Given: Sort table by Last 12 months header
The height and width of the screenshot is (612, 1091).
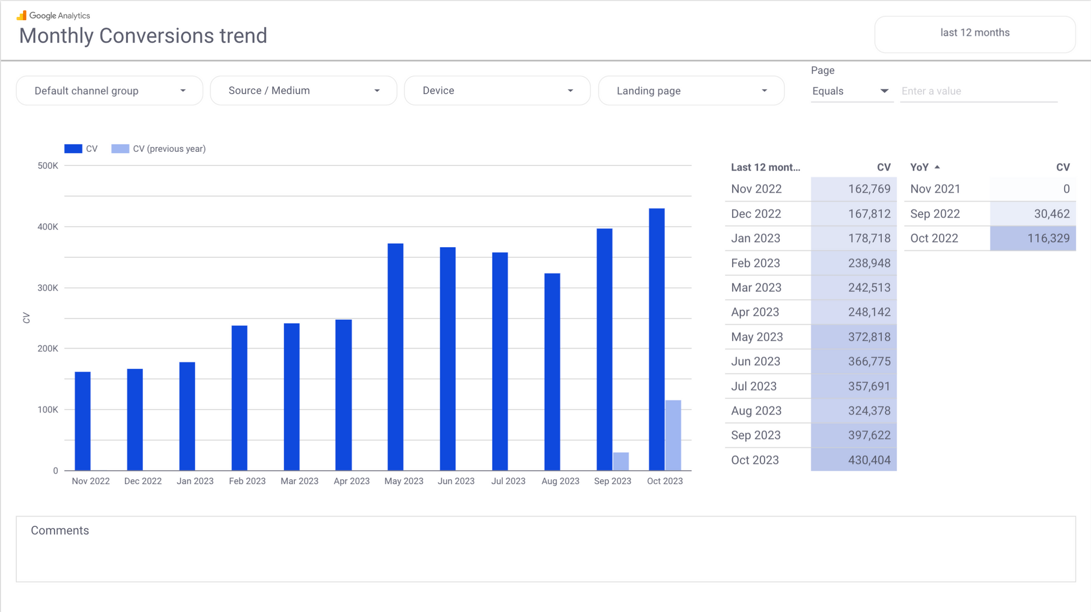Looking at the screenshot, I should pyautogui.click(x=765, y=167).
